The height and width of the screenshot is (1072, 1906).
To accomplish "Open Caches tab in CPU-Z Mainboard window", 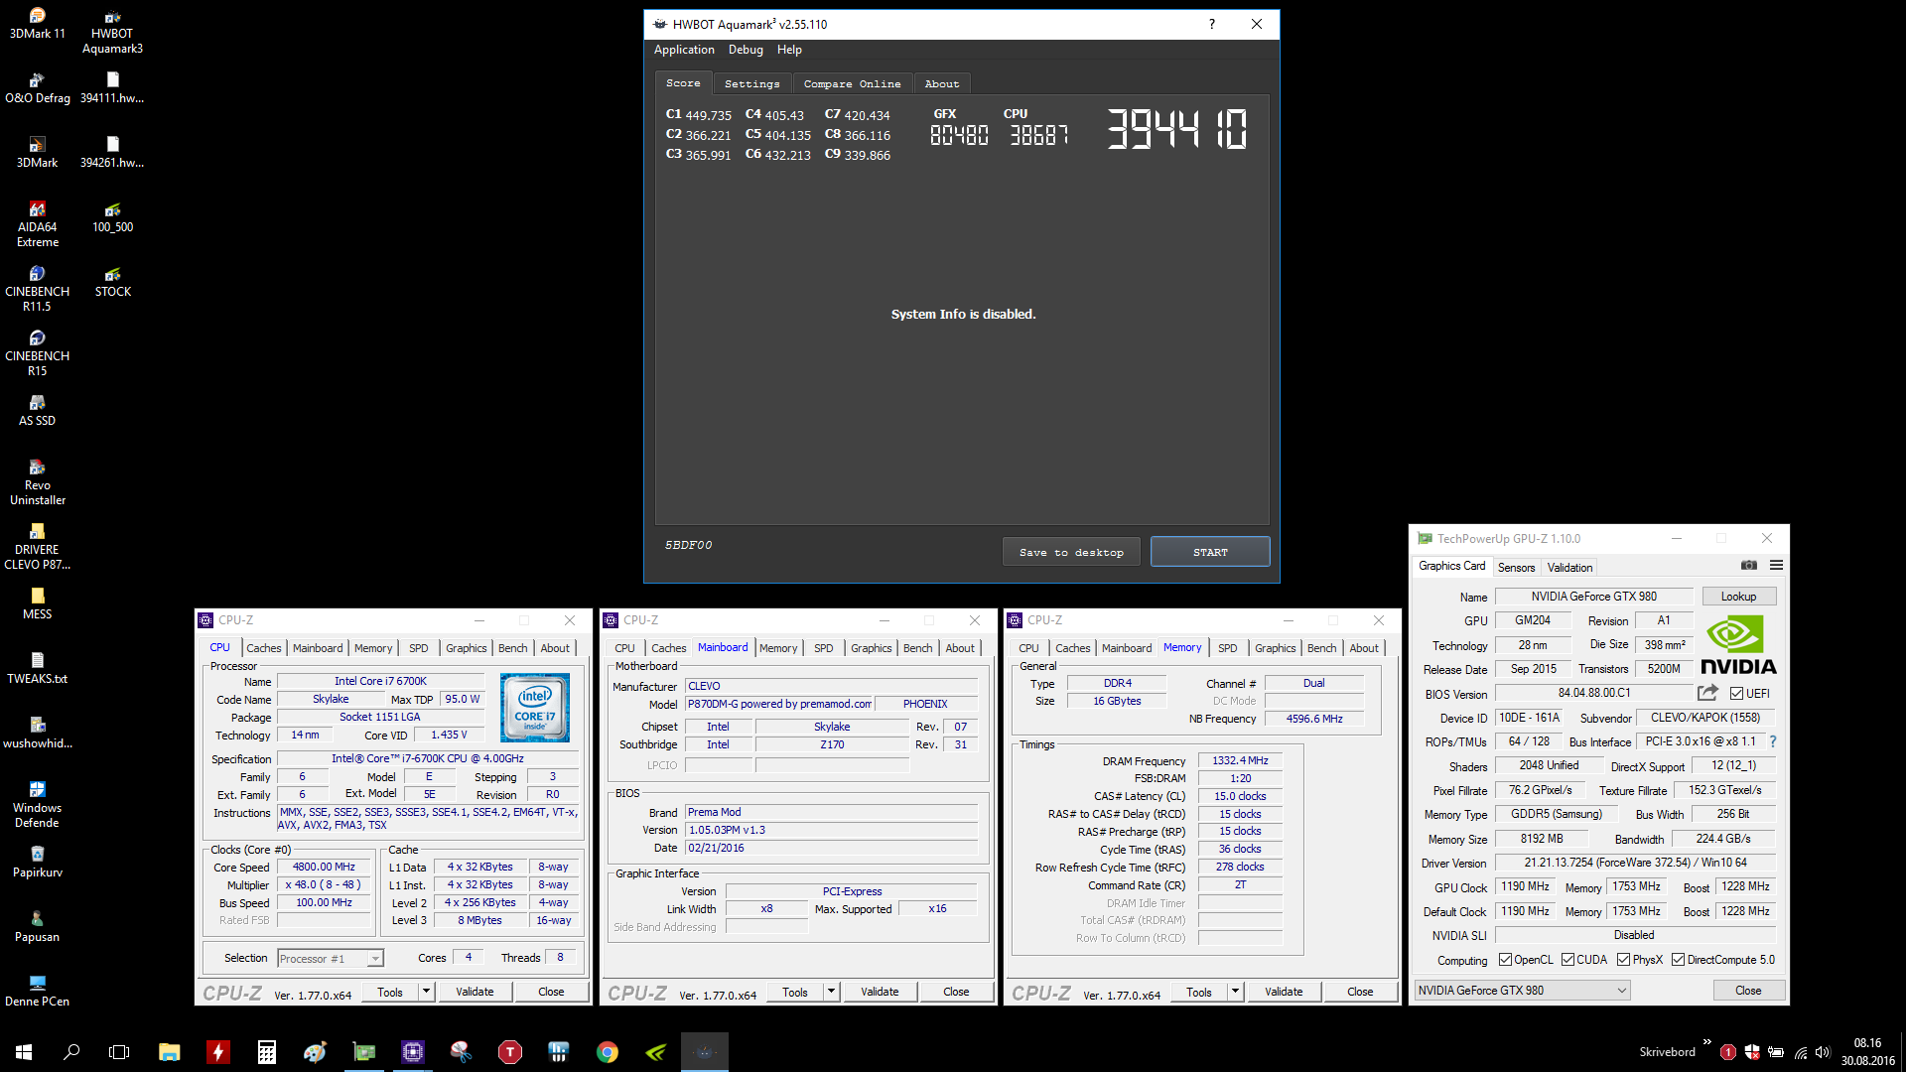I will [x=668, y=648].
